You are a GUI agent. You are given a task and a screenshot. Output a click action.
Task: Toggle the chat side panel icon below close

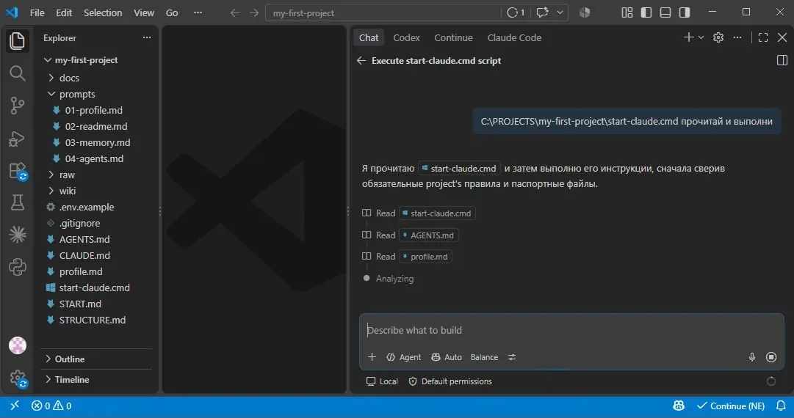(782, 61)
